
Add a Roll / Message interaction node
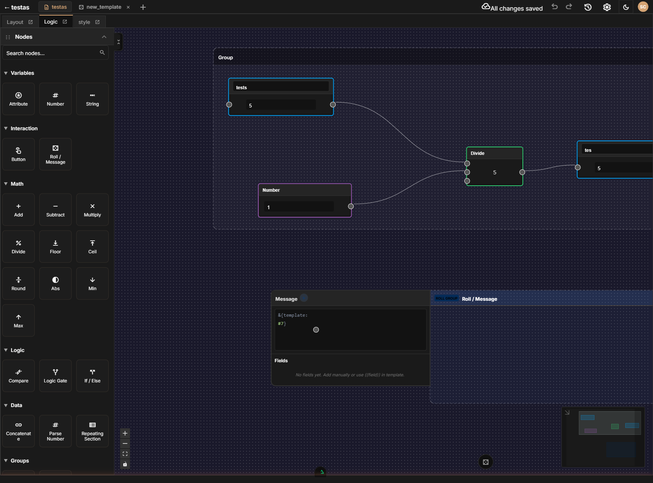tap(55, 154)
